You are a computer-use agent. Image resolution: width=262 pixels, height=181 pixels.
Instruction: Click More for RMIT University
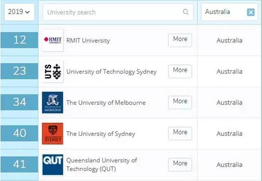(x=180, y=40)
